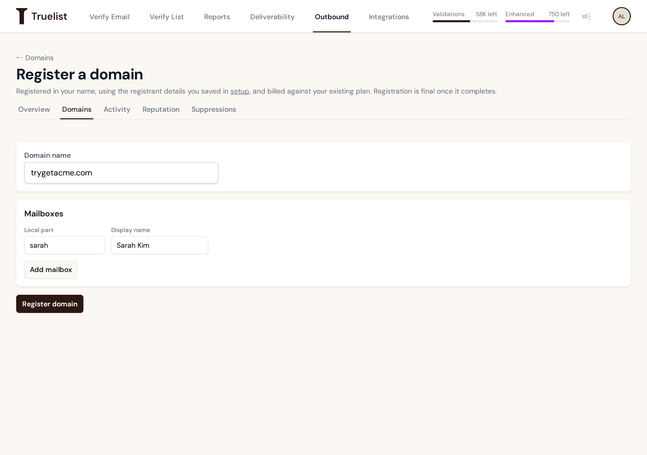Select the Domains tab
This screenshot has height=455, width=647.
(x=77, y=109)
